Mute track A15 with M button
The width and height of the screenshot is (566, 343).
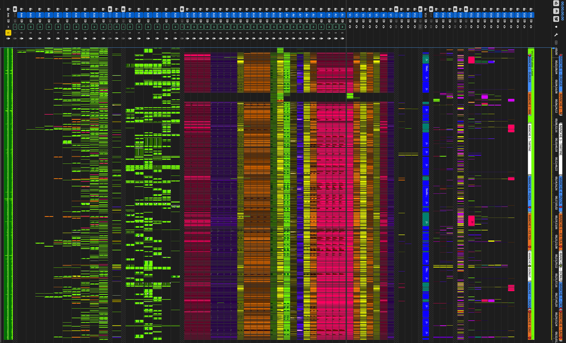(x=247, y=27)
